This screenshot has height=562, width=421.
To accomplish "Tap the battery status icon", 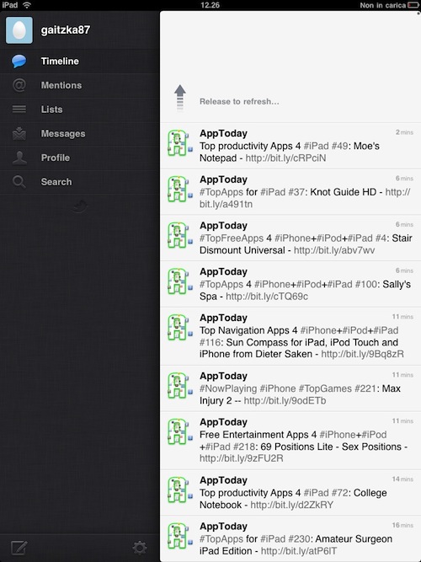I will 413,5.
